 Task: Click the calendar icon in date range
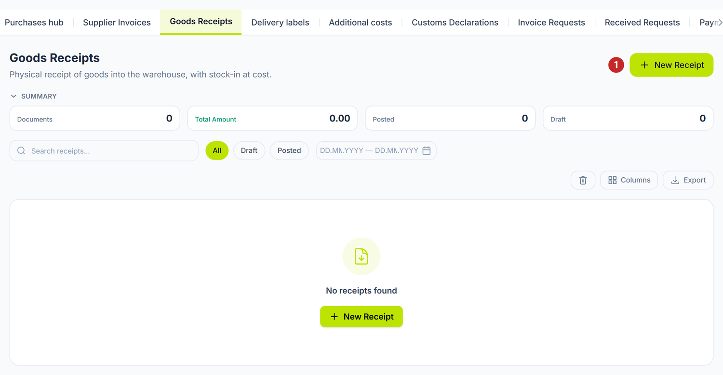[x=427, y=151]
